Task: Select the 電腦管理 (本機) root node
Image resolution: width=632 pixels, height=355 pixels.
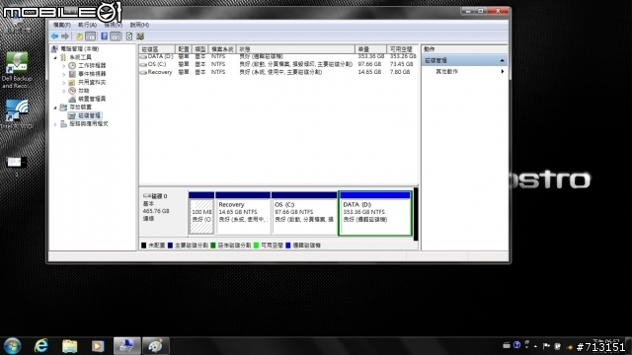Action: click(79, 49)
